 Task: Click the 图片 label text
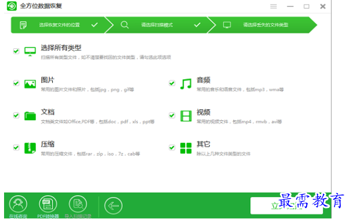click(x=48, y=80)
